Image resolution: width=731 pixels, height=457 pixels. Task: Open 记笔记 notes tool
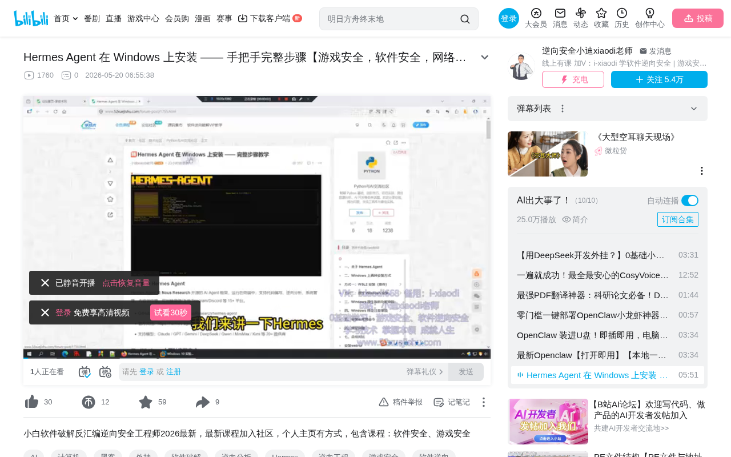452,402
